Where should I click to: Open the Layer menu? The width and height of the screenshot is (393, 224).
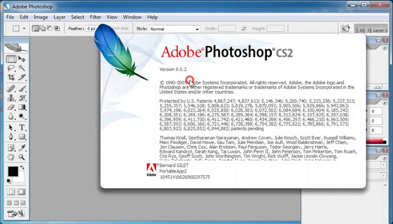pyautogui.click(x=60, y=17)
